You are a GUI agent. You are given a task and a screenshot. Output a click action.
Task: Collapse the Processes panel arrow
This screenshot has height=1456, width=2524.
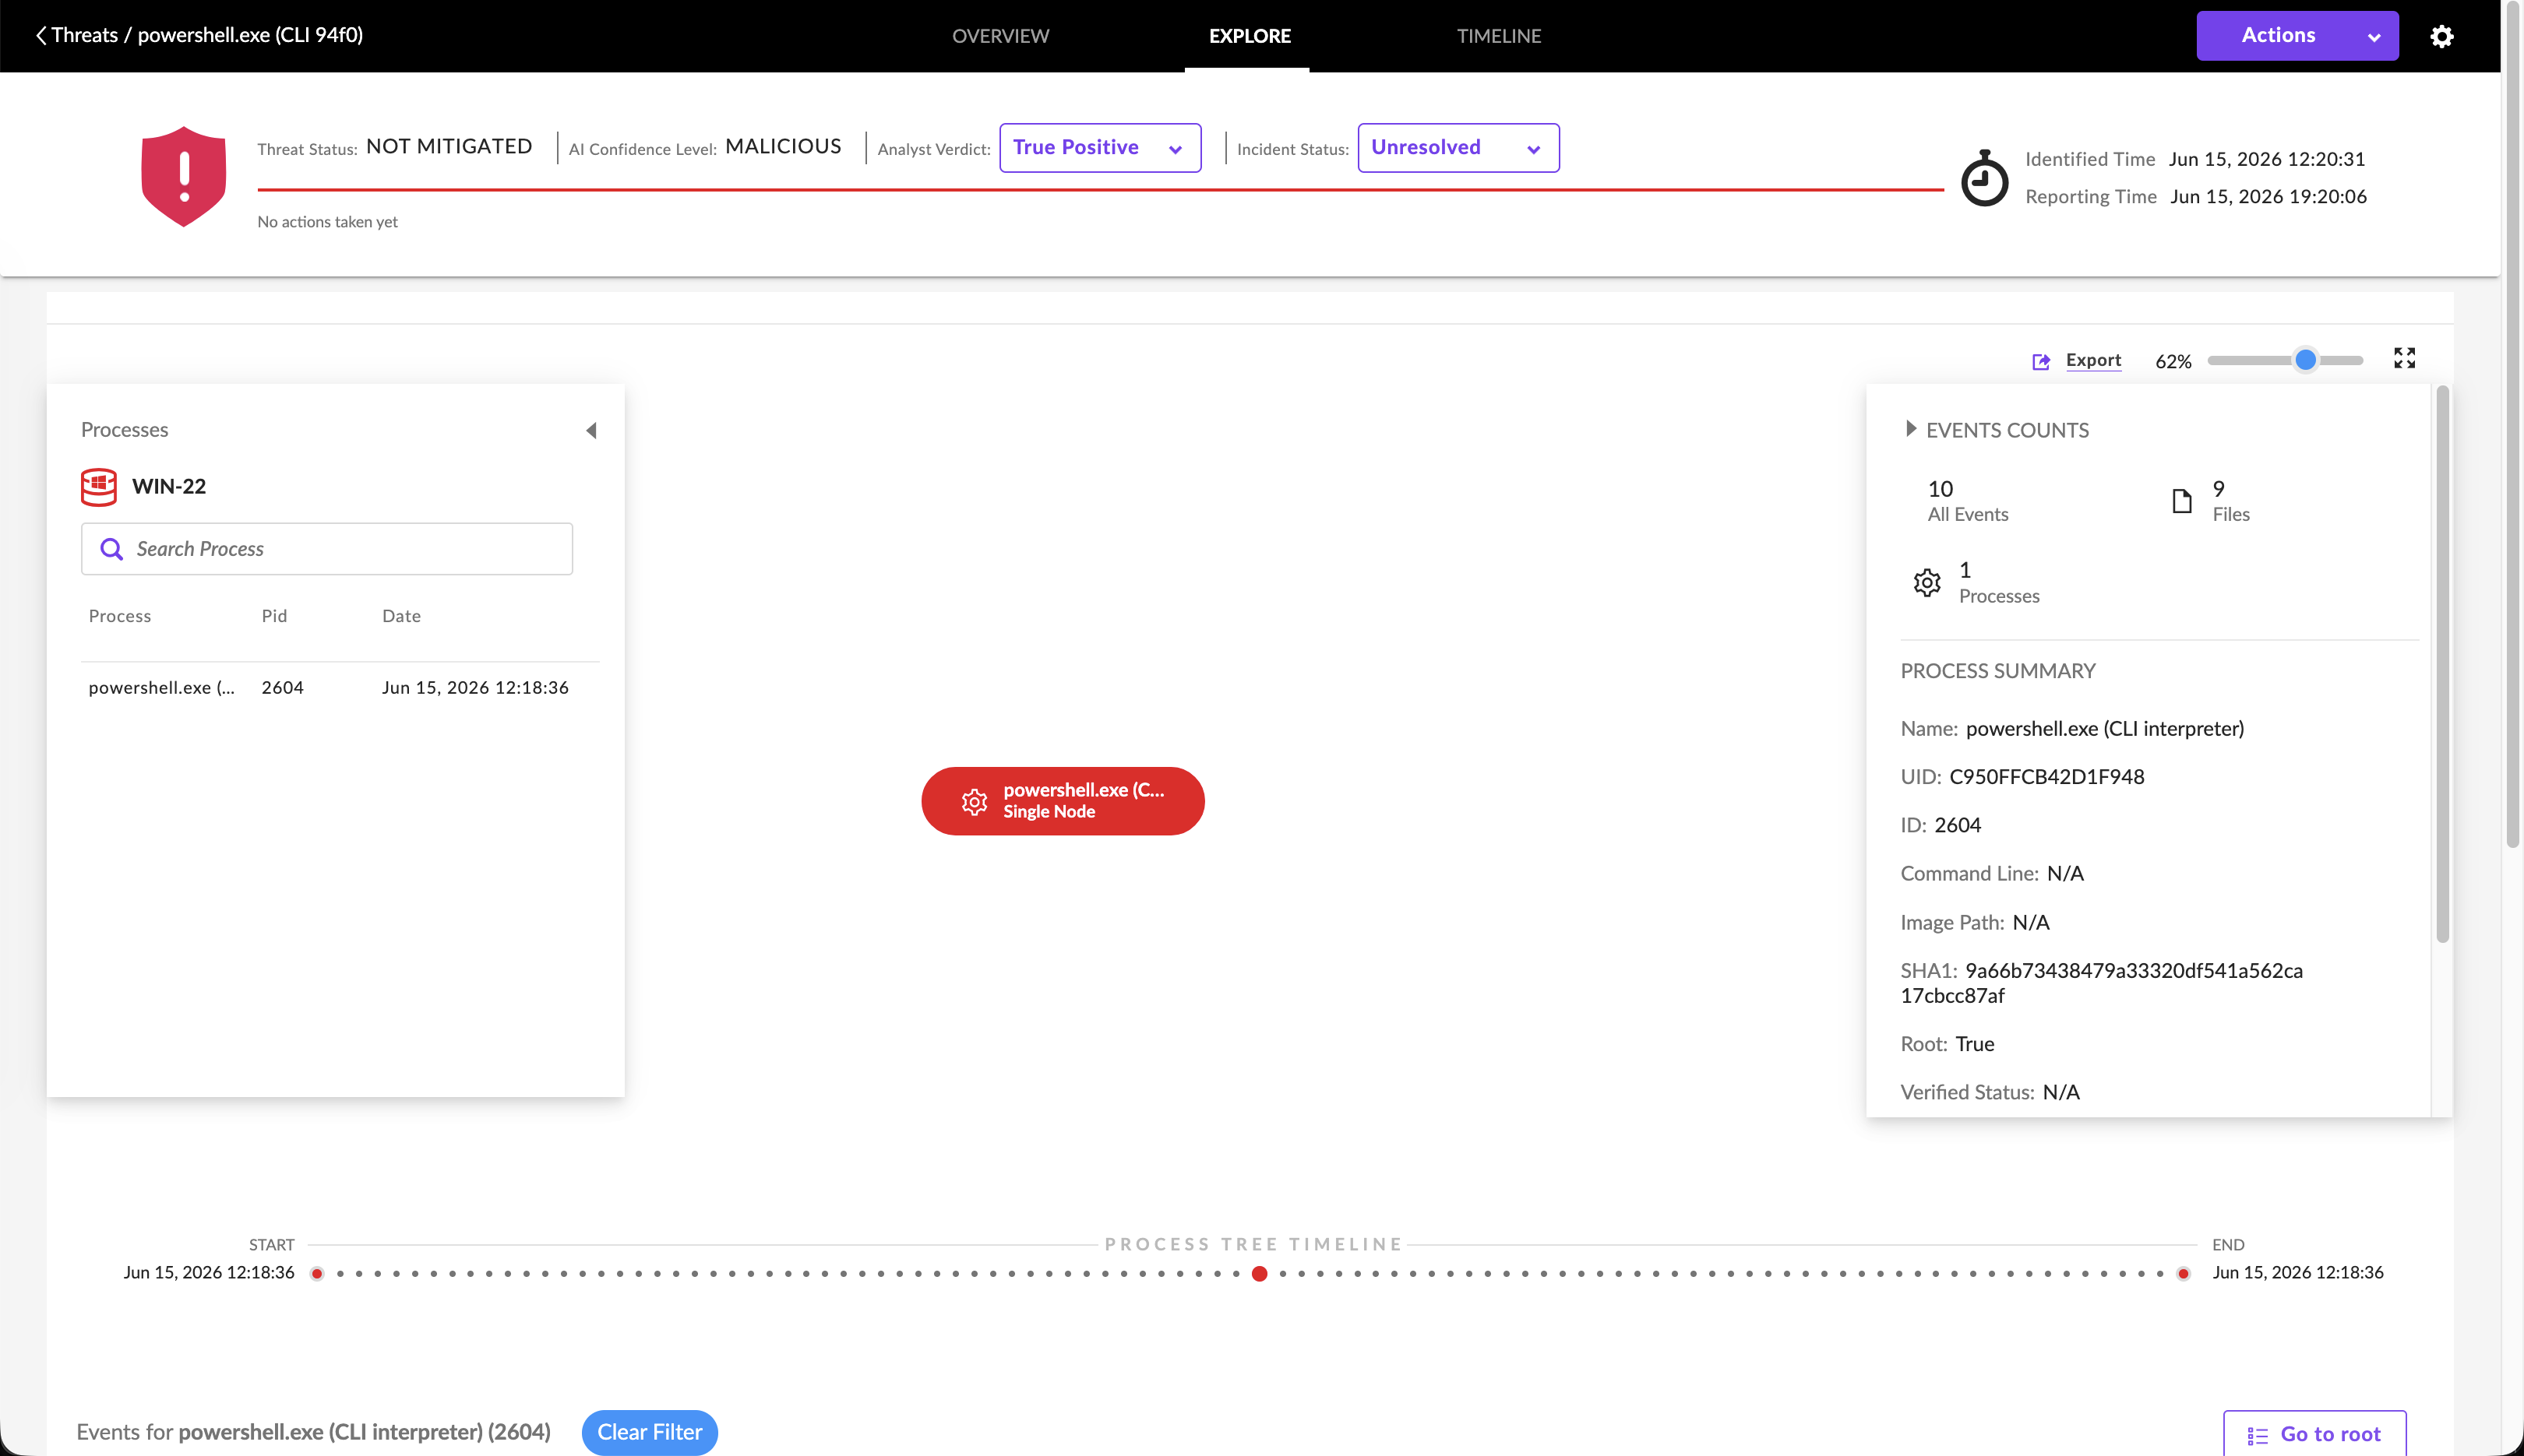tap(591, 430)
